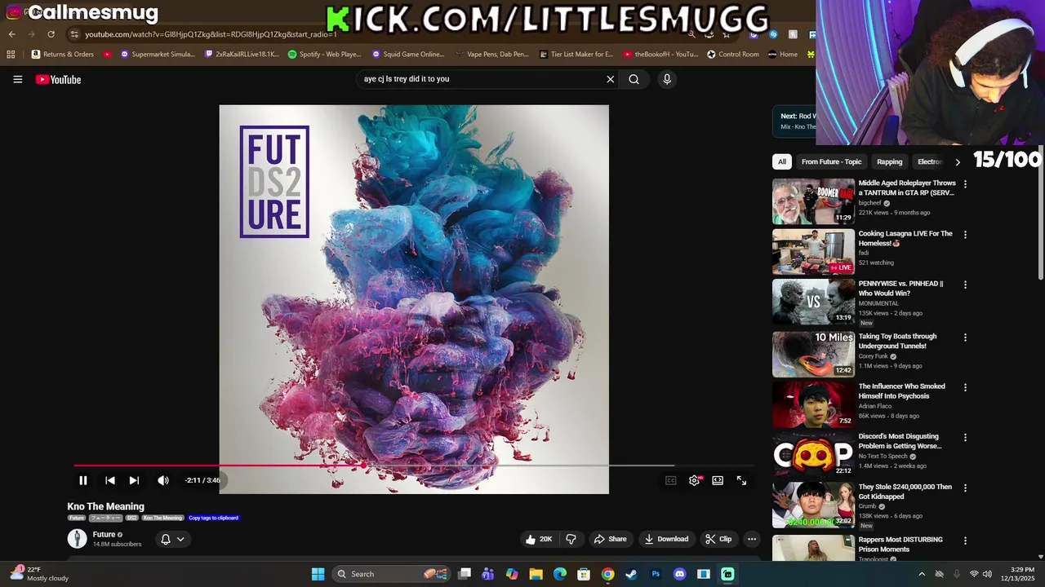The width and height of the screenshot is (1045, 587).
Task: Share the Kno The Meaning video
Action: (x=611, y=539)
